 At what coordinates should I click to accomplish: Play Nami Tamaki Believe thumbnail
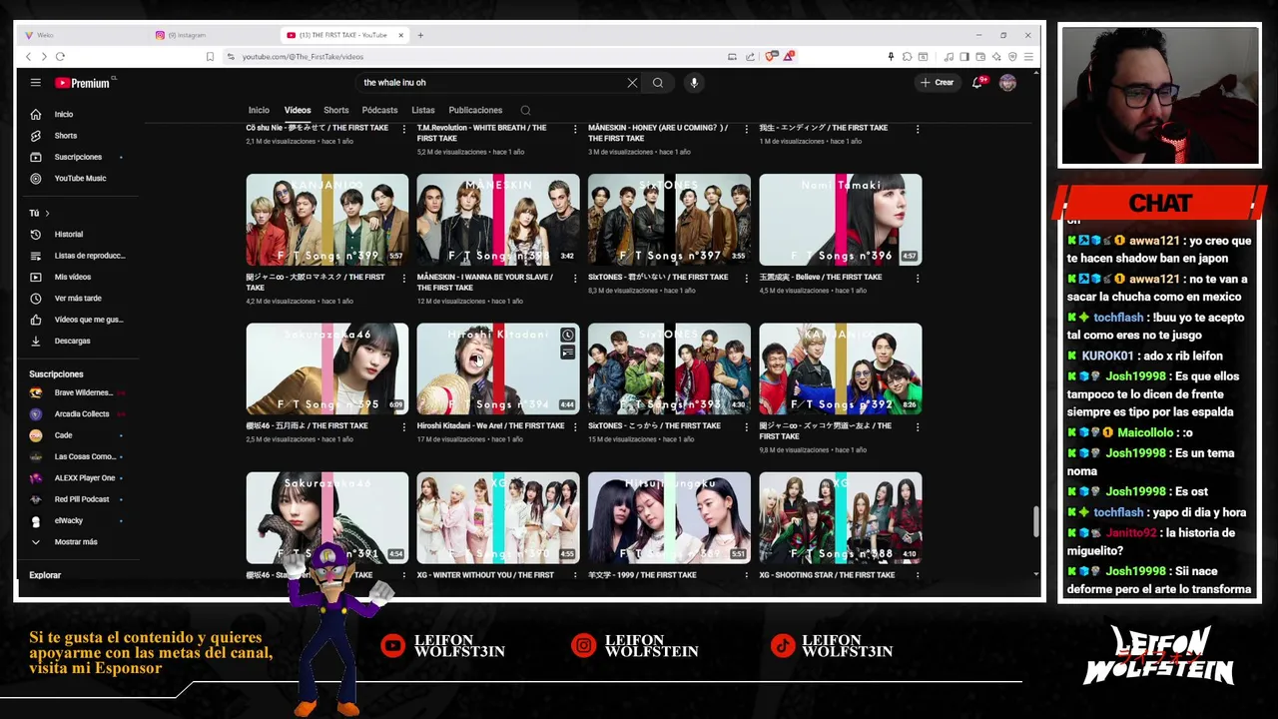841,220
